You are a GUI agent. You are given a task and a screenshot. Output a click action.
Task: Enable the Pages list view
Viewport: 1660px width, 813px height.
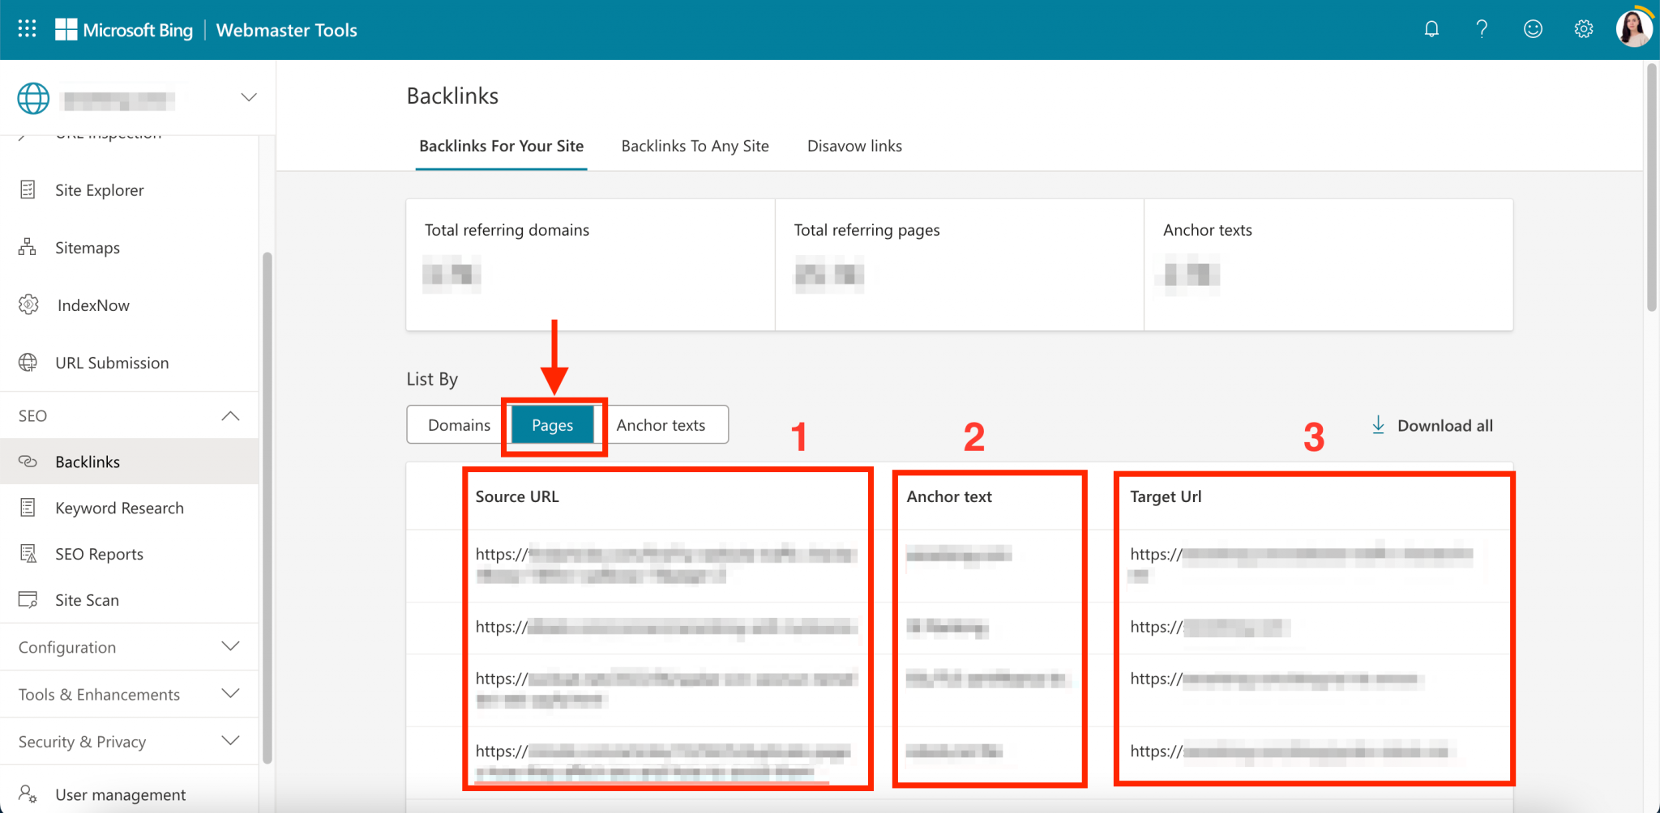(552, 424)
